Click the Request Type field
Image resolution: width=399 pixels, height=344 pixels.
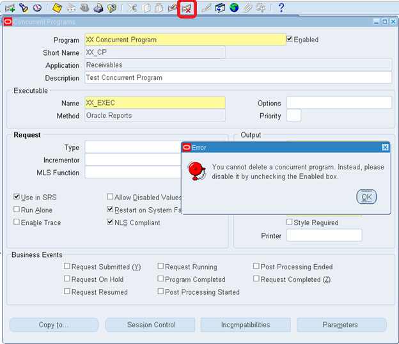click(x=133, y=147)
